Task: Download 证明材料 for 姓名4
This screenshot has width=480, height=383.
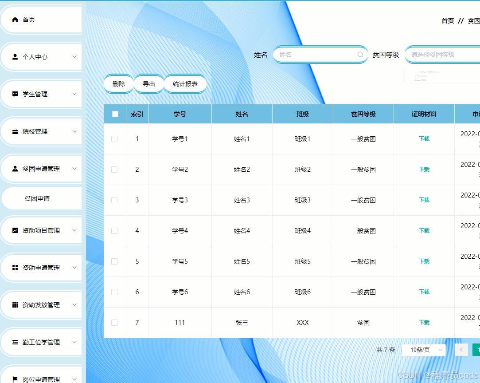Action: click(x=424, y=231)
